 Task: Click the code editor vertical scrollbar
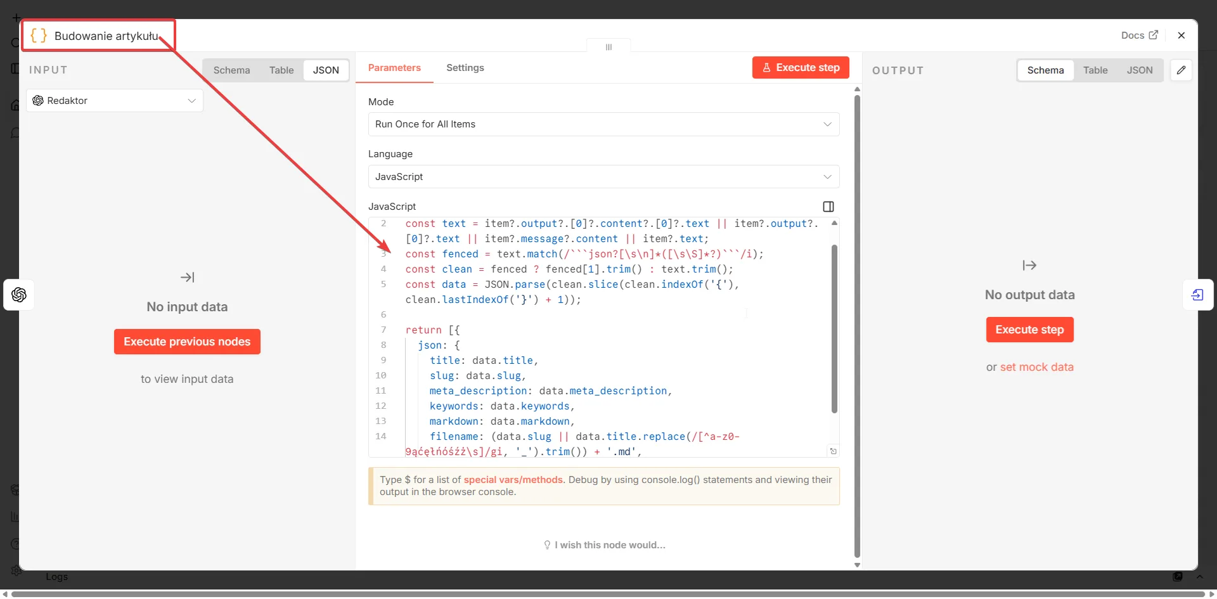click(x=834, y=330)
